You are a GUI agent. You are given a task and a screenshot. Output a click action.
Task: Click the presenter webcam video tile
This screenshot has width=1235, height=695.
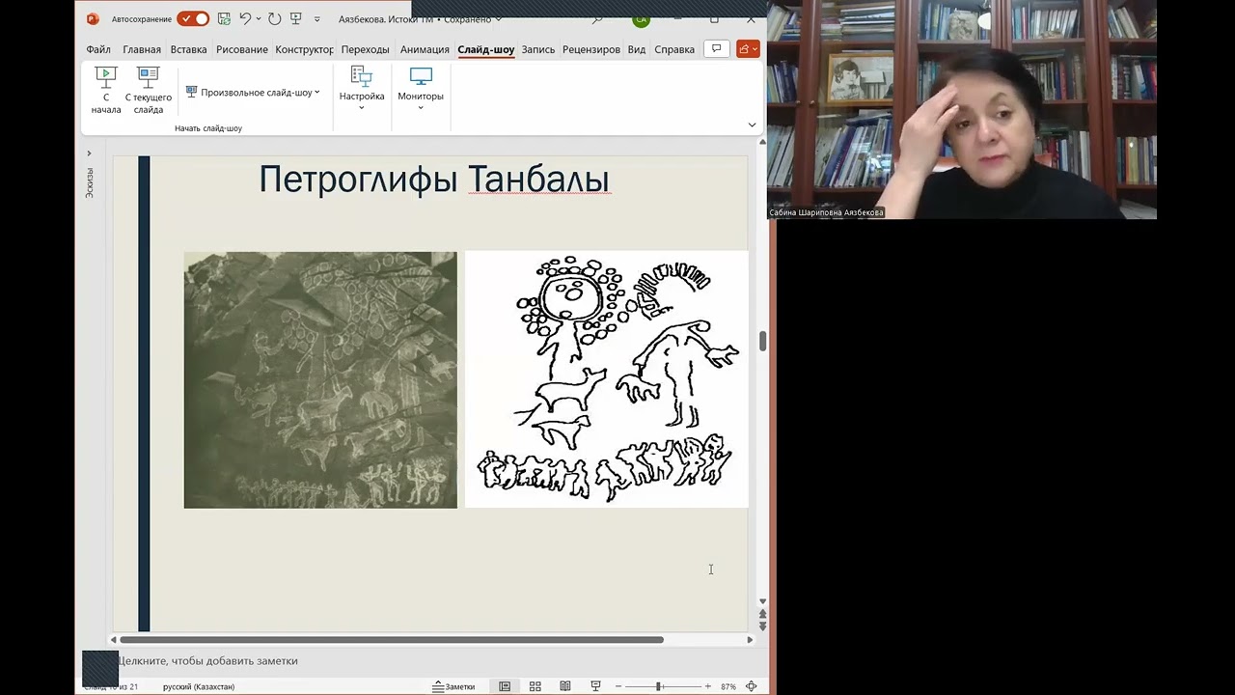click(x=962, y=109)
